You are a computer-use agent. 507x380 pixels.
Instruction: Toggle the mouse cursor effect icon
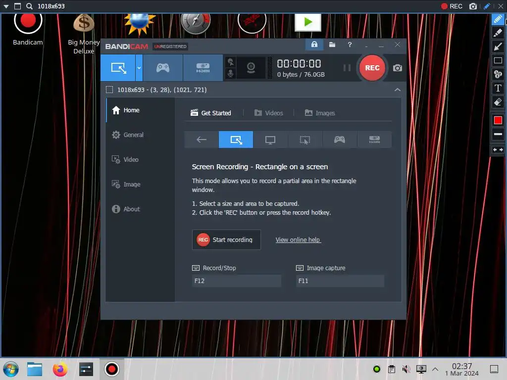231,62
